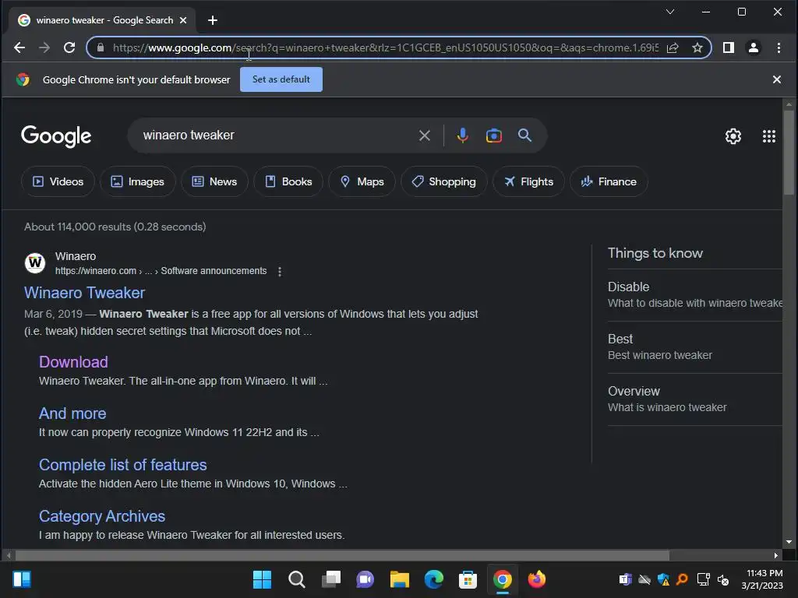Share this page icon in address bar
Image resolution: width=798 pixels, height=598 pixels.
tap(673, 47)
